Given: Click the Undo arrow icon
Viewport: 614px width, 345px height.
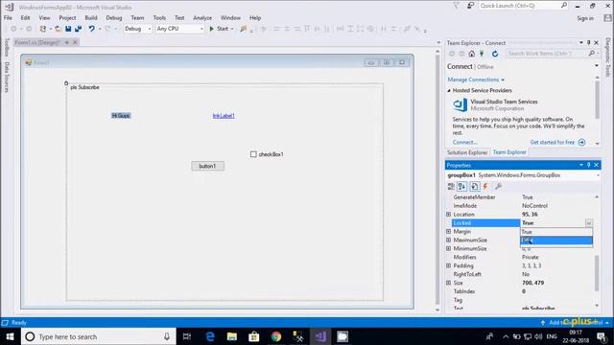Looking at the screenshot, I should point(91,29).
